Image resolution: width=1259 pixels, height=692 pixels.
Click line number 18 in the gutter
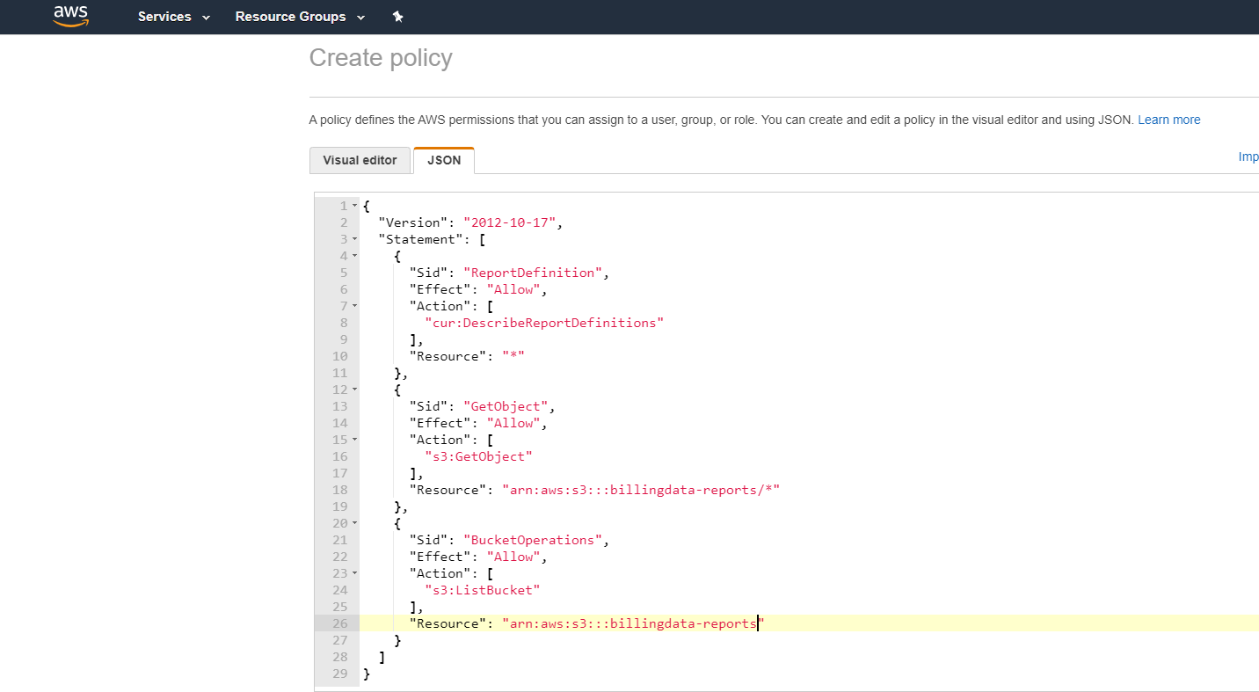coord(341,490)
